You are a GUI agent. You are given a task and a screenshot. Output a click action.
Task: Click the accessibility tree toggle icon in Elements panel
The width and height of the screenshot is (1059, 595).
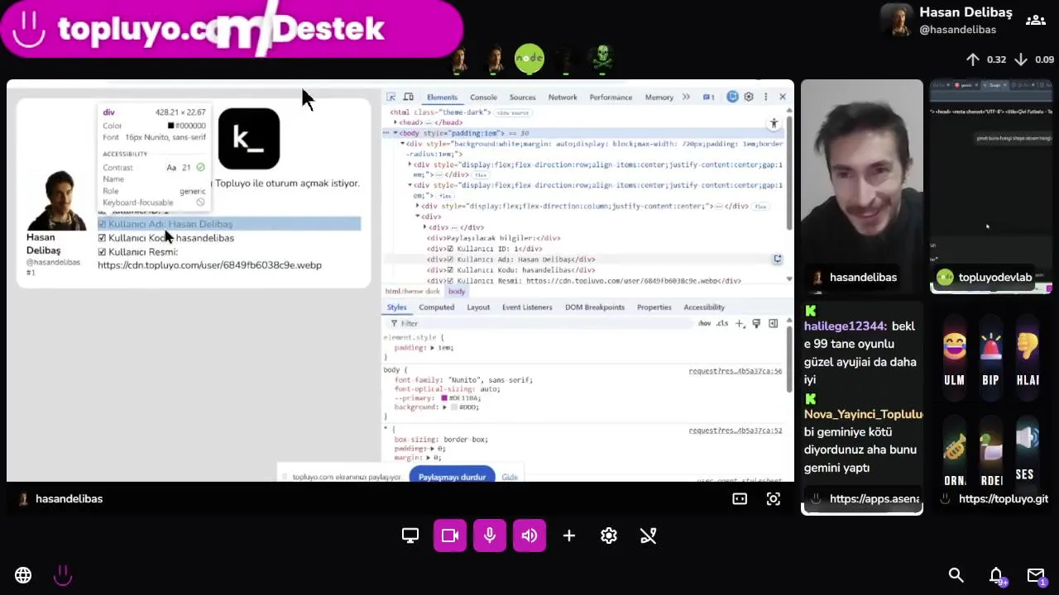774,123
